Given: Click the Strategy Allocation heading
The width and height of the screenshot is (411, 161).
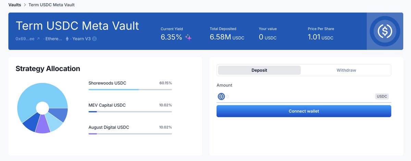Looking at the screenshot, I should tap(48, 69).
